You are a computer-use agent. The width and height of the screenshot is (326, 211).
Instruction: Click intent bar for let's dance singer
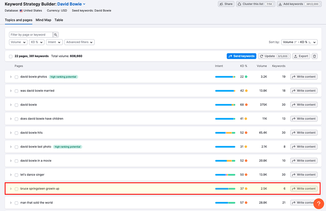coord(225,175)
